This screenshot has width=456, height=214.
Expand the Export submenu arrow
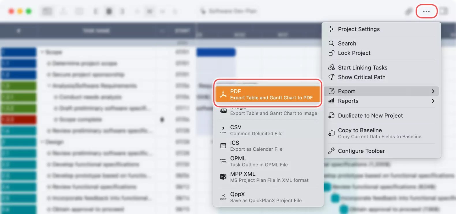point(433,91)
